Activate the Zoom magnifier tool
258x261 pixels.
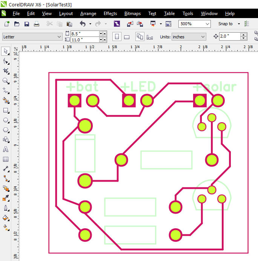6,80
